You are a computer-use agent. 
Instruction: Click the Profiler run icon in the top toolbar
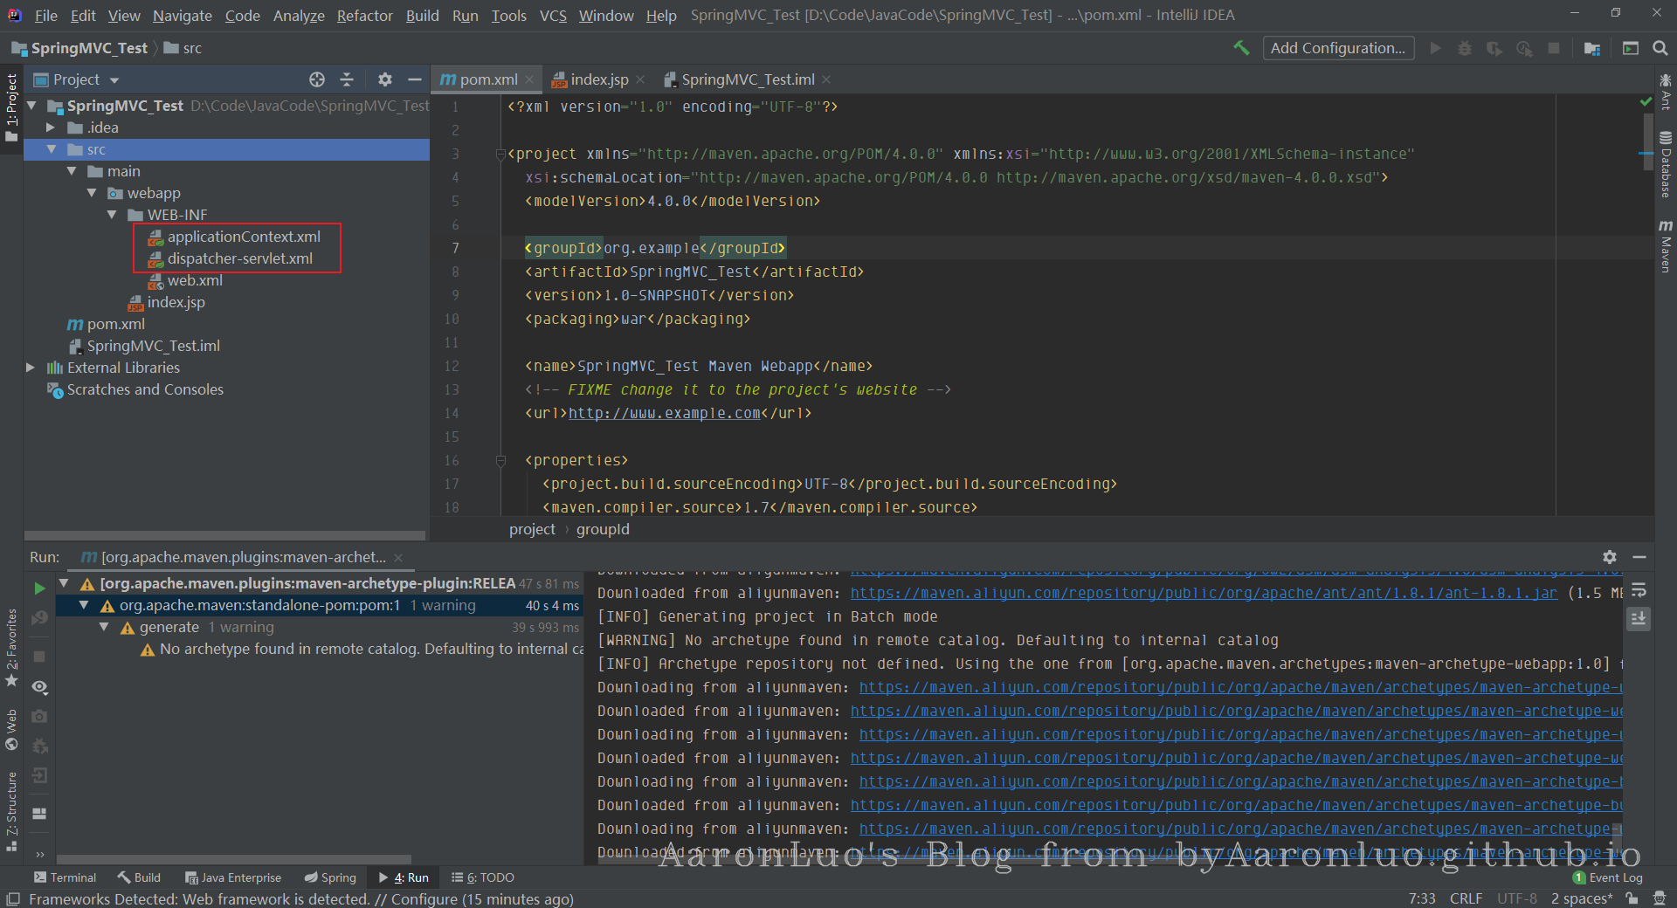click(x=1524, y=48)
